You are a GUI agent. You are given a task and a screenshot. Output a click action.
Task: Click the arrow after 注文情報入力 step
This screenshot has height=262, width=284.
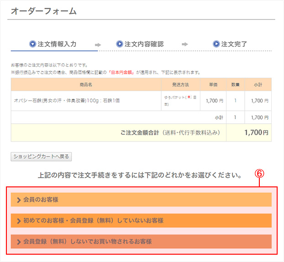pyautogui.click(x=98, y=44)
